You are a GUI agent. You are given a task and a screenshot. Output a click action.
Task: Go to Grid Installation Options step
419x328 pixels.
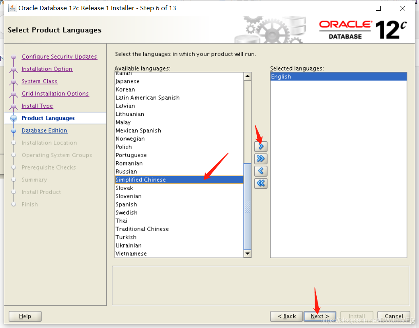(55, 94)
